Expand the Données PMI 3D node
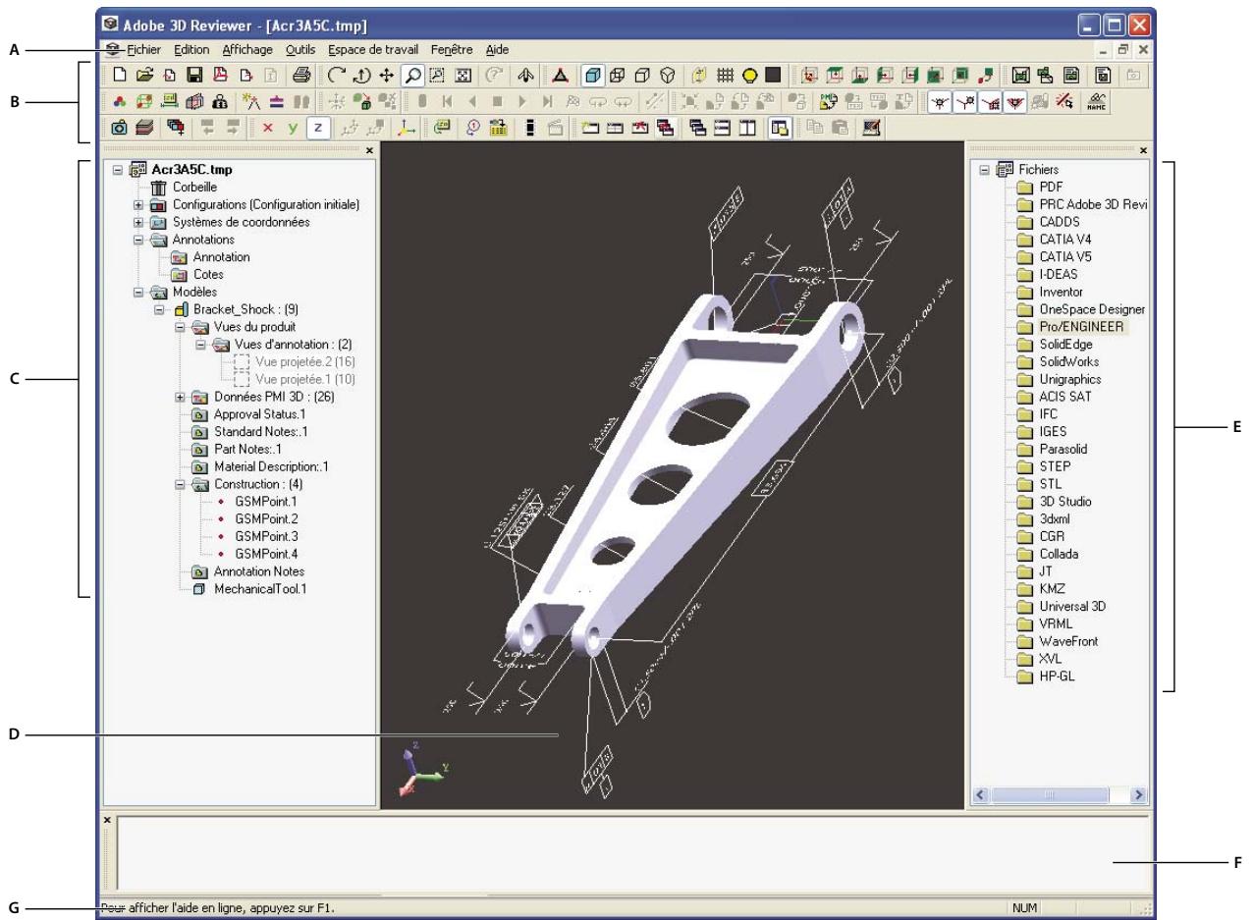Screen dimensions: 1253x920 [180, 398]
